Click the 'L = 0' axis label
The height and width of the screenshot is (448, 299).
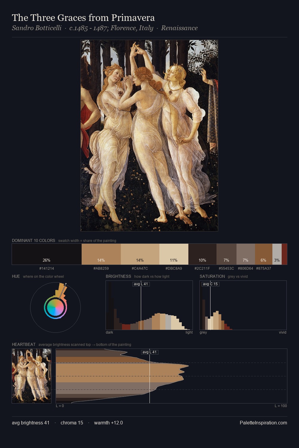pyautogui.click(x=60, y=406)
